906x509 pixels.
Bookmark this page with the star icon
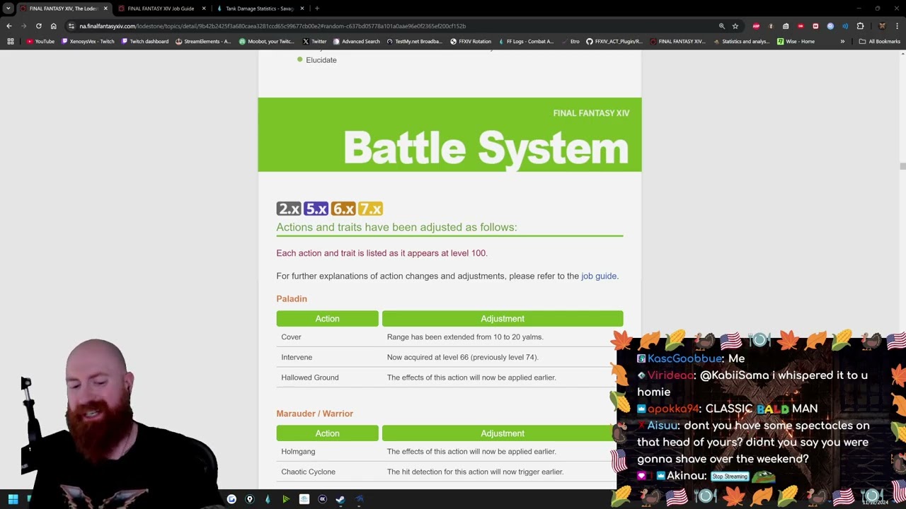click(735, 26)
